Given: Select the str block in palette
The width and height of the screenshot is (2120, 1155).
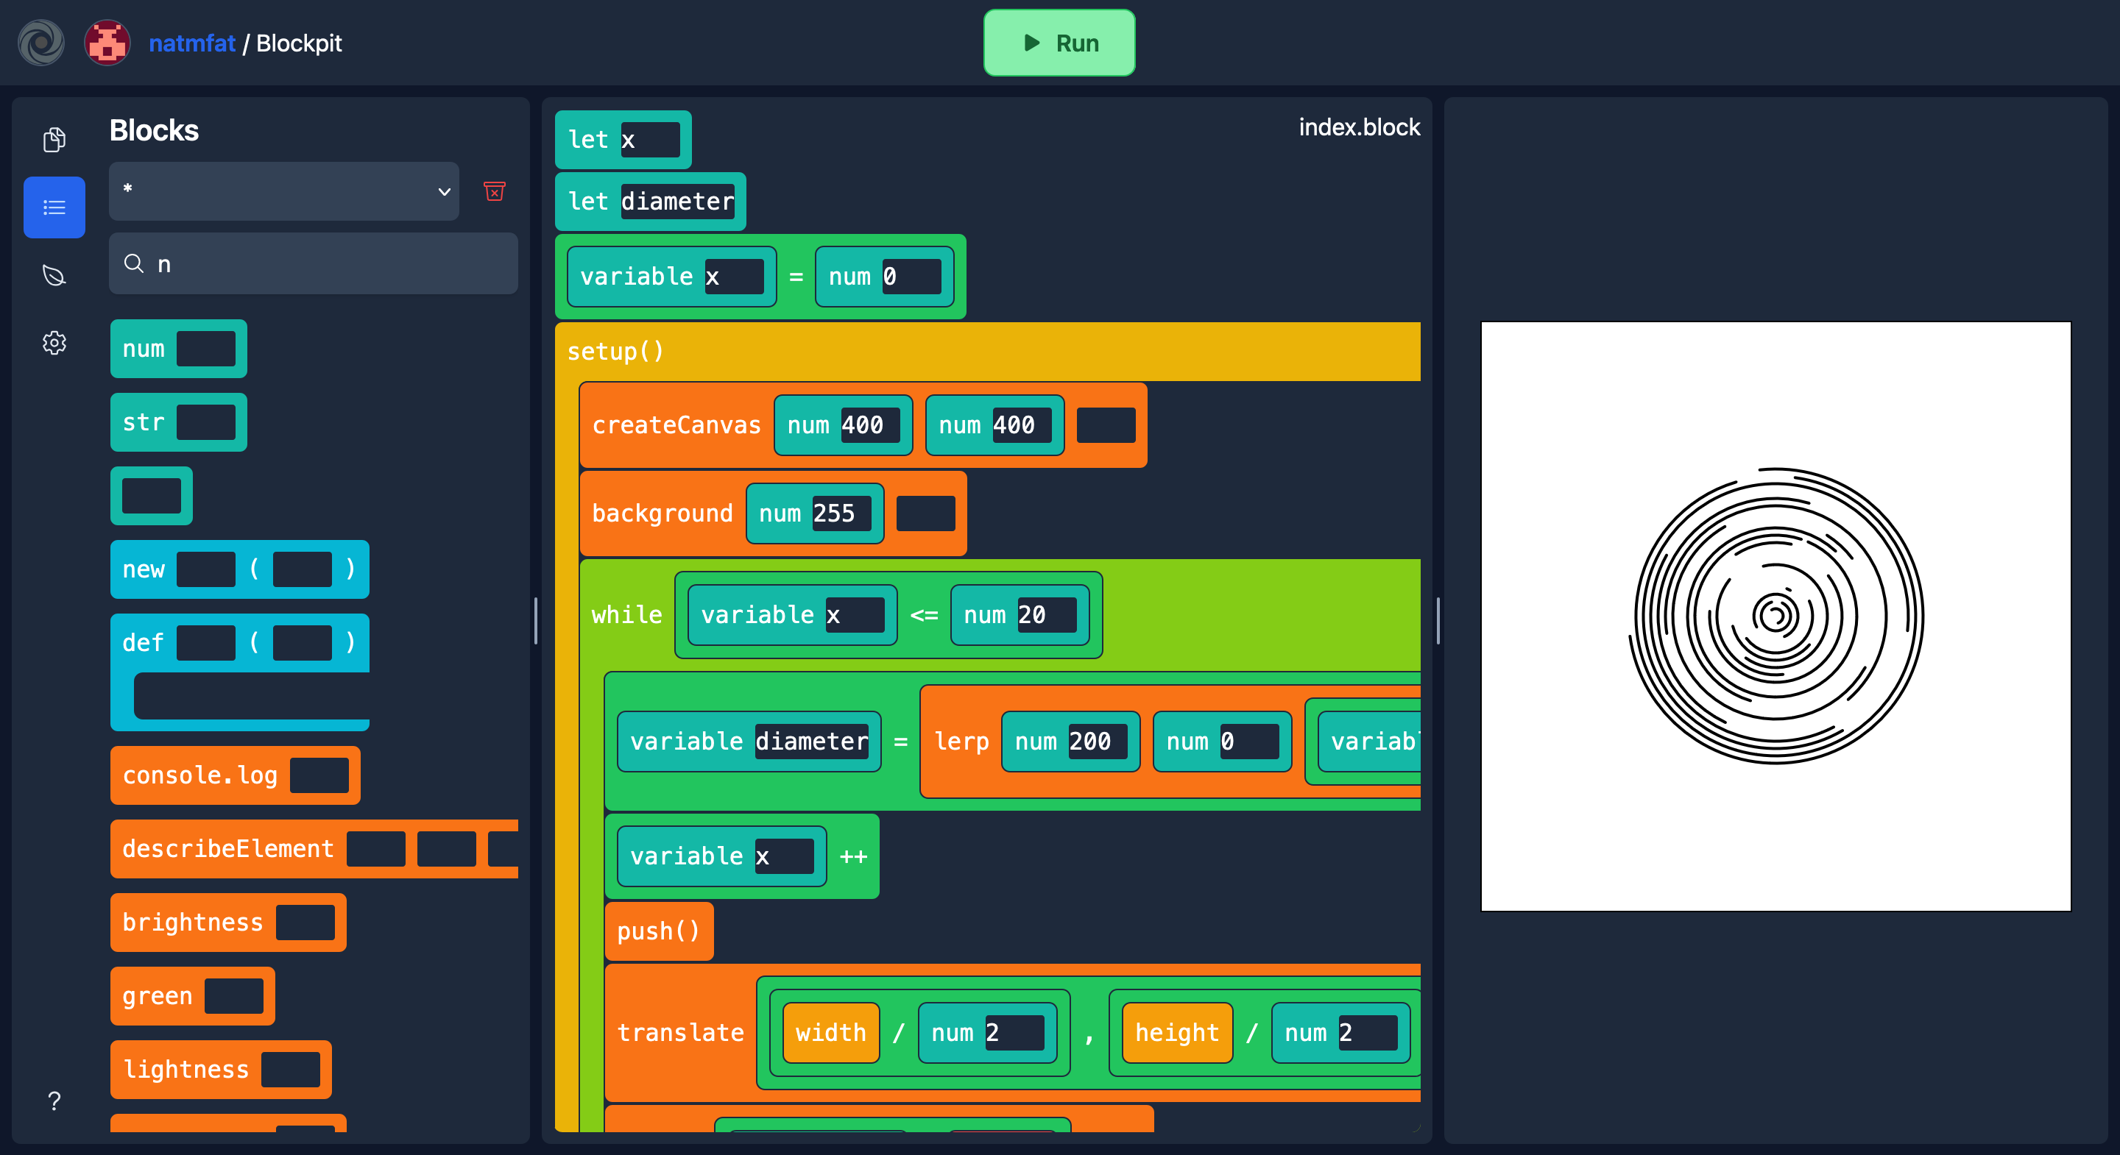Looking at the screenshot, I should (x=179, y=422).
